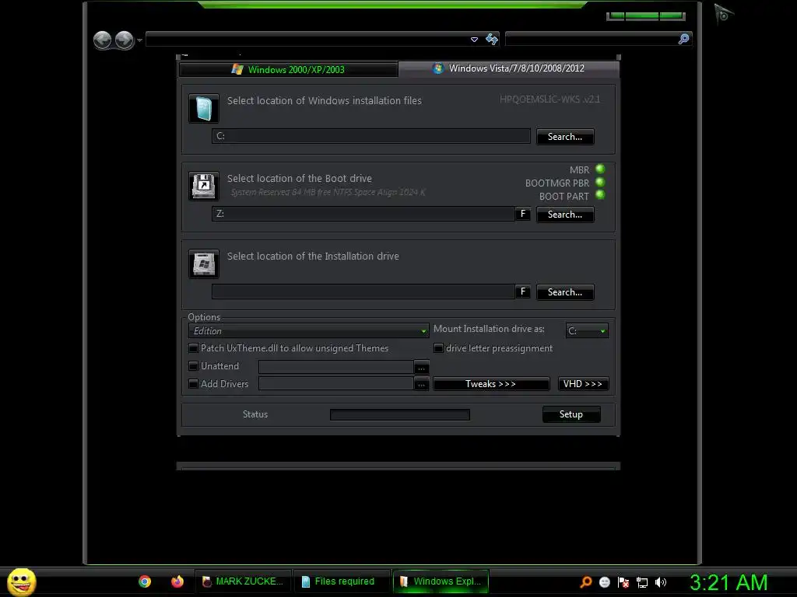797x597 pixels.
Task: Click the green window control bar top right
Action: [x=646, y=16]
